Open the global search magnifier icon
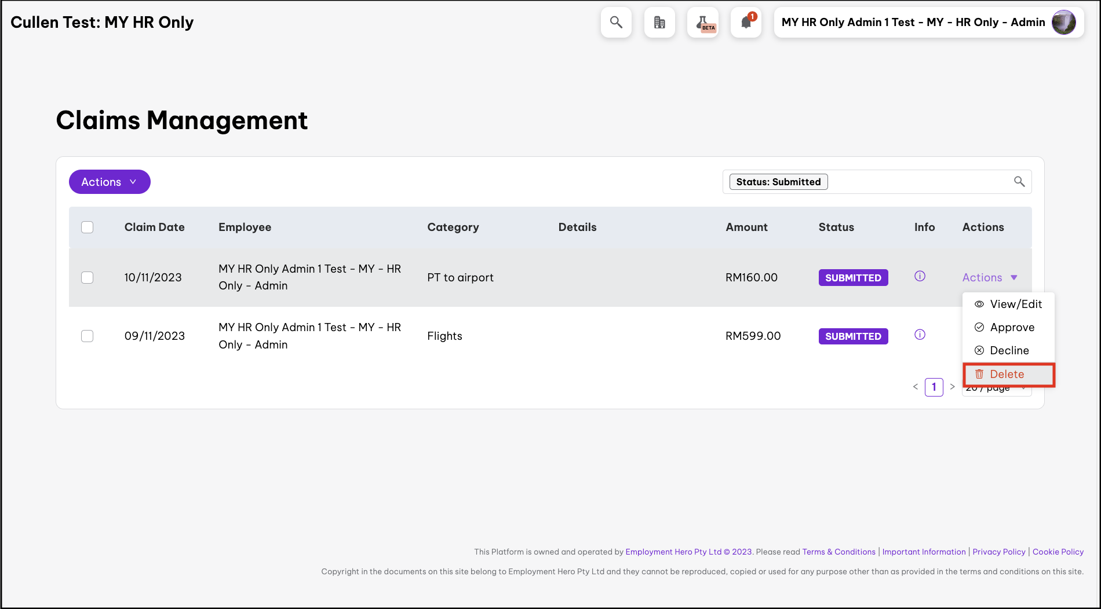Screen dimensions: 1101x609 [616, 23]
